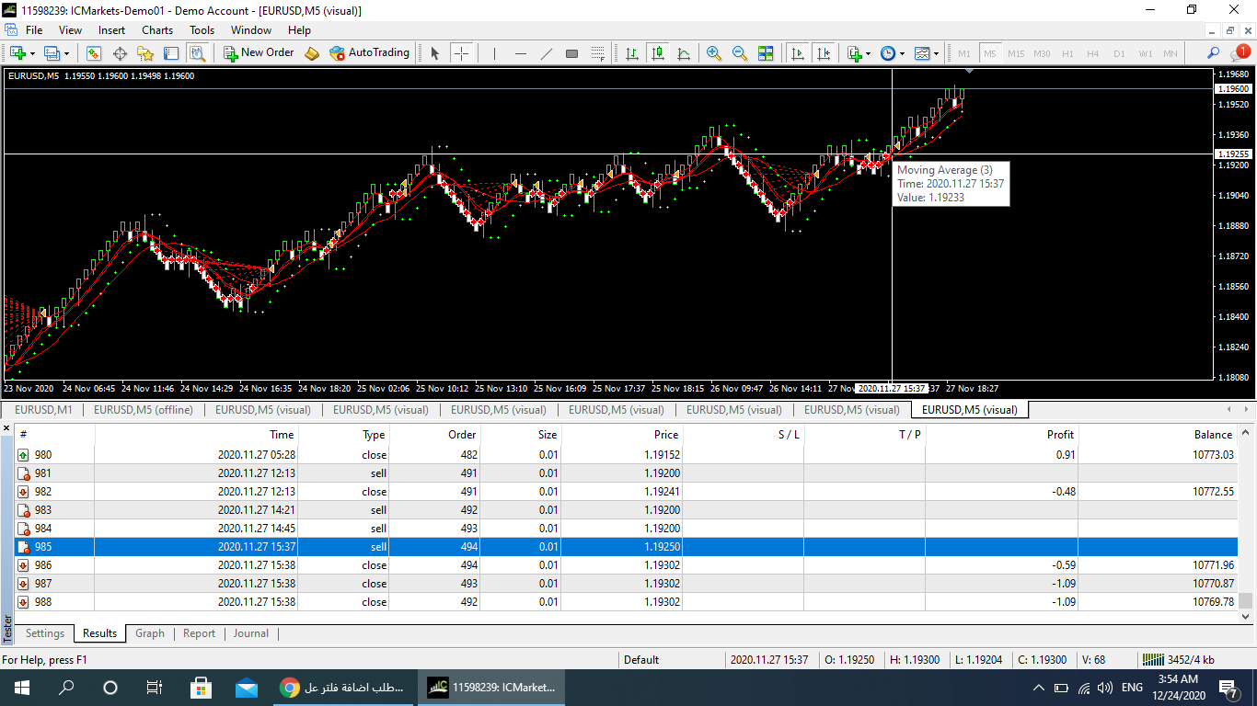Screen dimensions: 1257x706
Task: Open the Navigator star-folder icon
Action: tap(145, 53)
